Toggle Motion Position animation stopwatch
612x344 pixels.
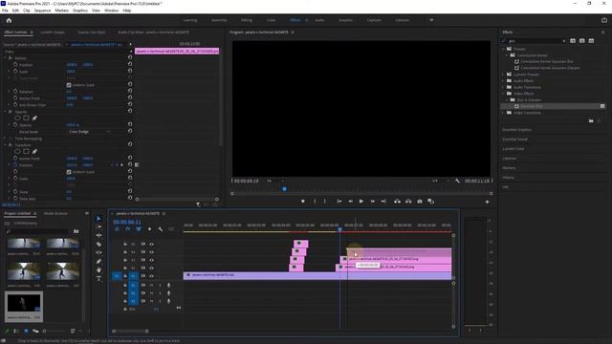pos(15,65)
